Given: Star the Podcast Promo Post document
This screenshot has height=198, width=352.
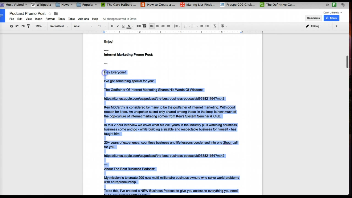Looking at the screenshot, I should point(50,13).
